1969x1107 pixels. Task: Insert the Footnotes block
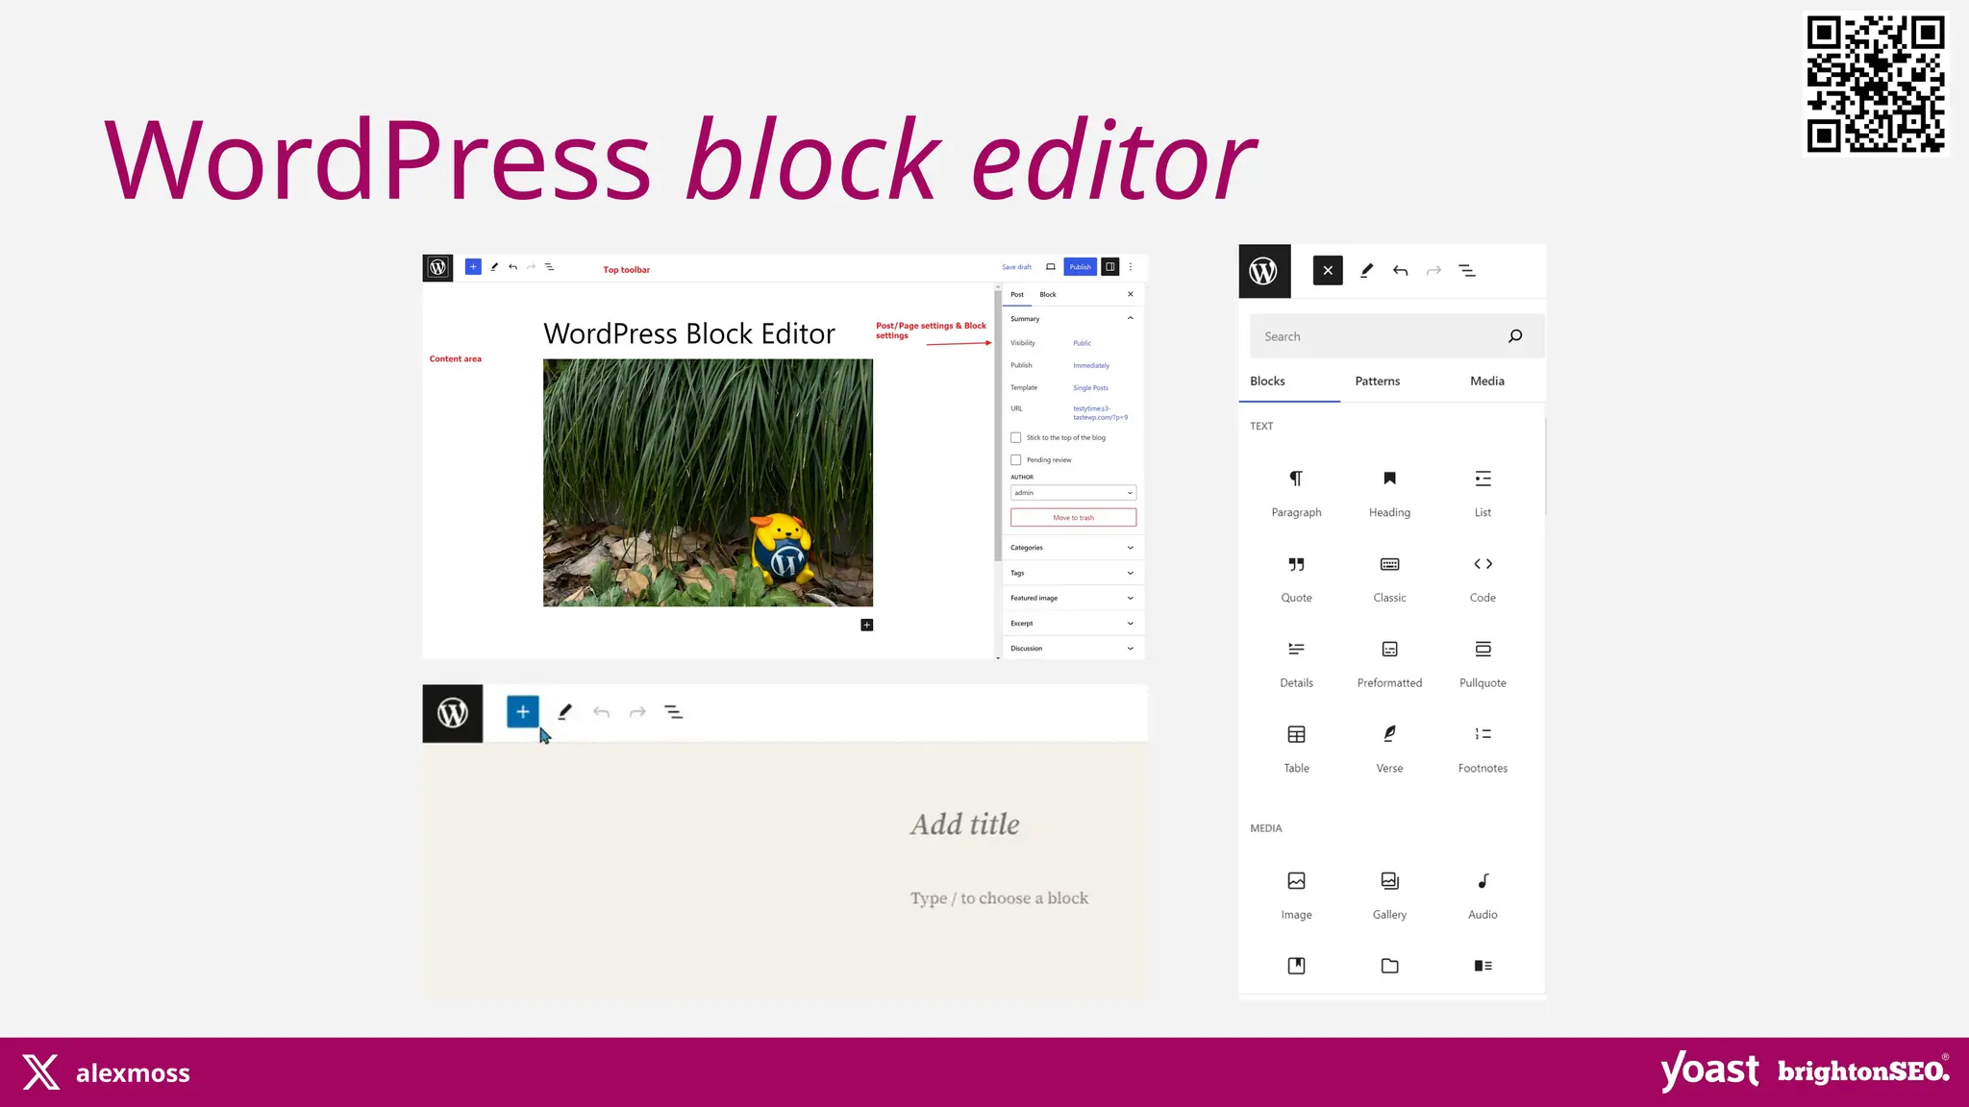[x=1483, y=750]
